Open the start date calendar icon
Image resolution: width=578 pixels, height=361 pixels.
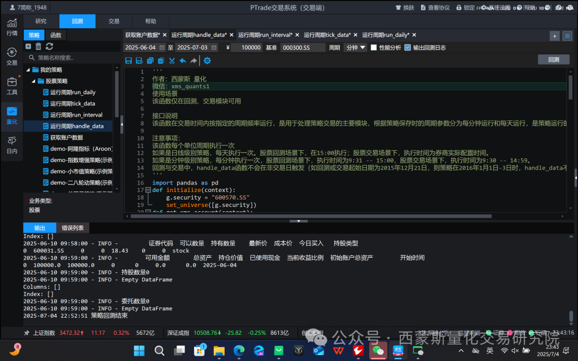162,48
